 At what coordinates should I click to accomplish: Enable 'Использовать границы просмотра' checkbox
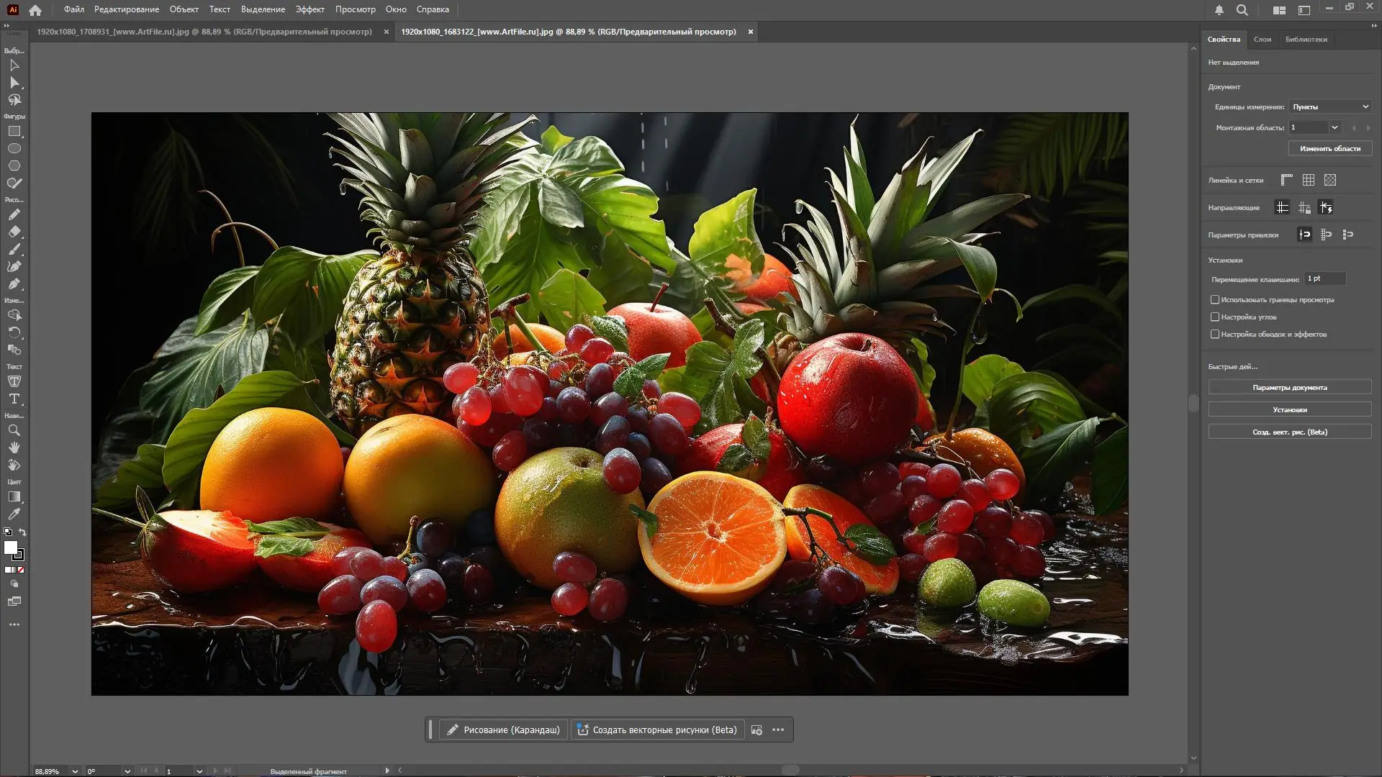1215,299
